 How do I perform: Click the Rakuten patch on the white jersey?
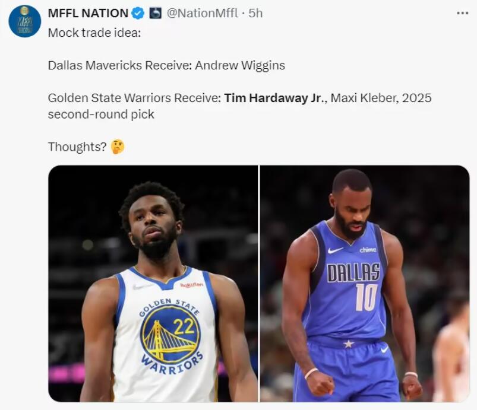point(191,285)
